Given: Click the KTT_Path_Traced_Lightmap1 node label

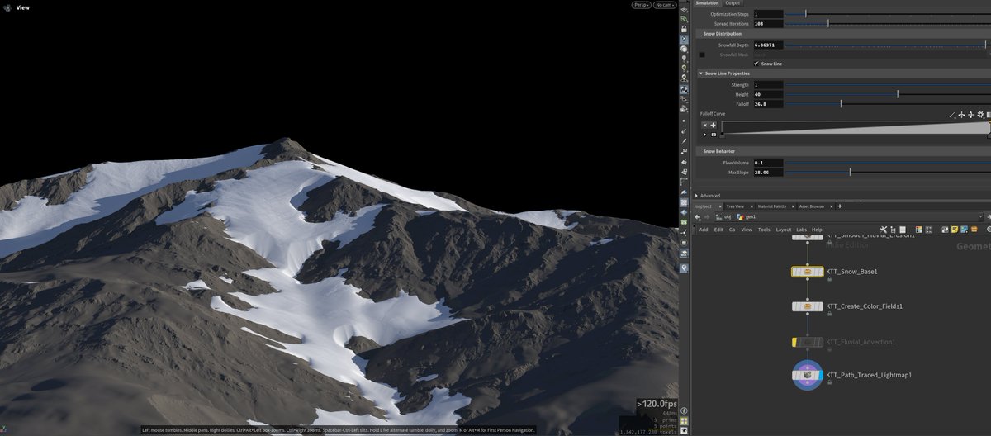Looking at the screenshot, I should tap(869, 375).
